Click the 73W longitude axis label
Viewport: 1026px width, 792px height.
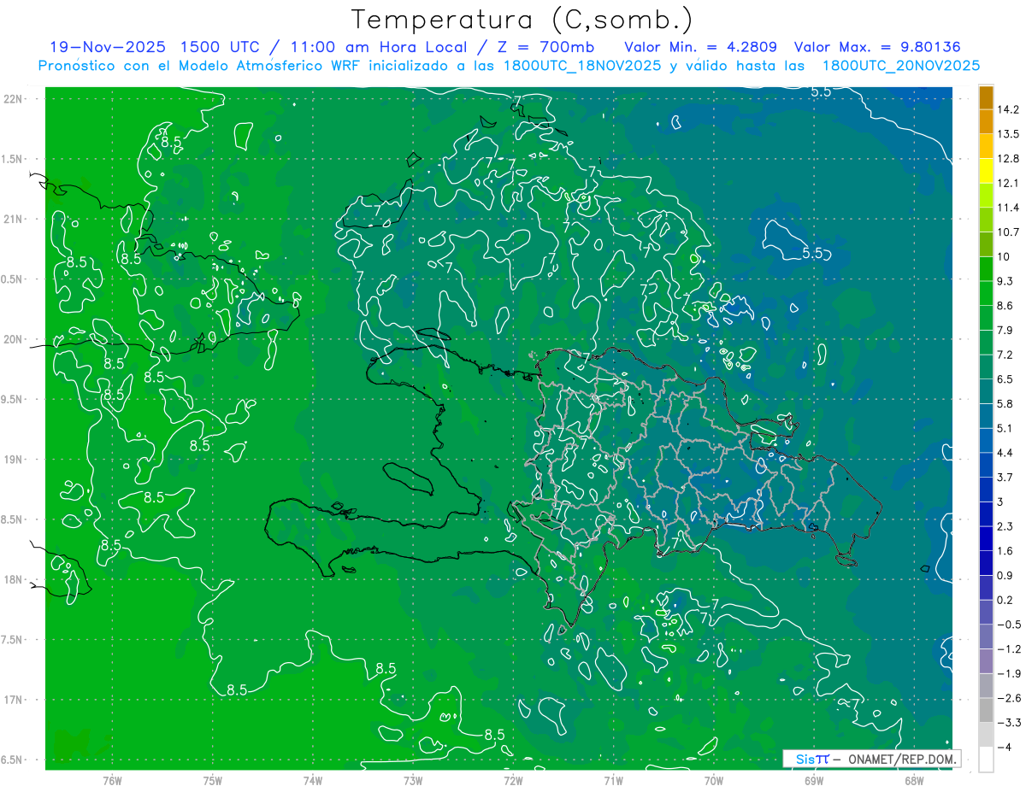pyautogui.click(x=413, y=780)
